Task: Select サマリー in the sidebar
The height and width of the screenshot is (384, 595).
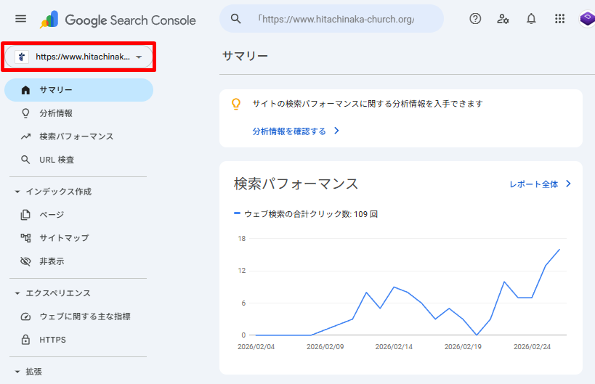Action: [x=56, y=90]
